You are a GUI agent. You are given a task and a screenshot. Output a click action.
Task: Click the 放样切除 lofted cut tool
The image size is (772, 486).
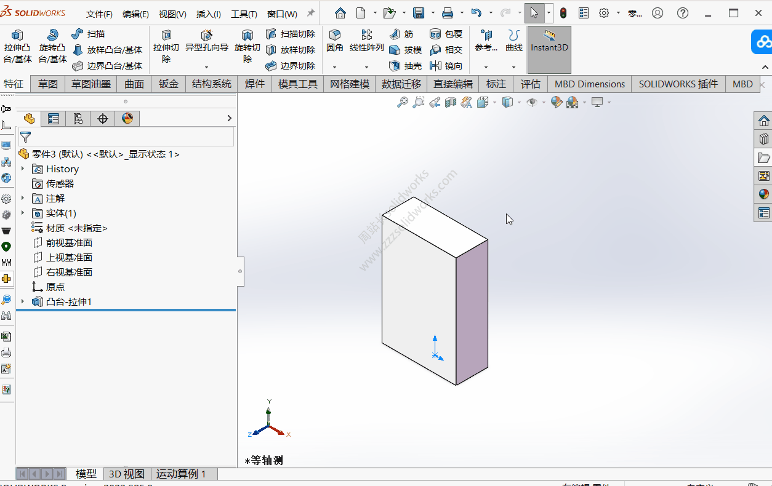click(x=290, y=50)
